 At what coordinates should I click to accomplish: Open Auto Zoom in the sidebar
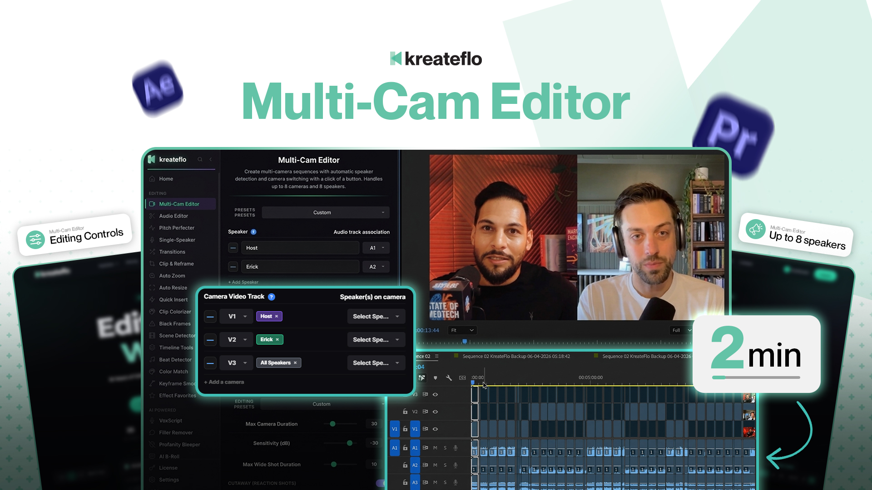tap(172, 276)
